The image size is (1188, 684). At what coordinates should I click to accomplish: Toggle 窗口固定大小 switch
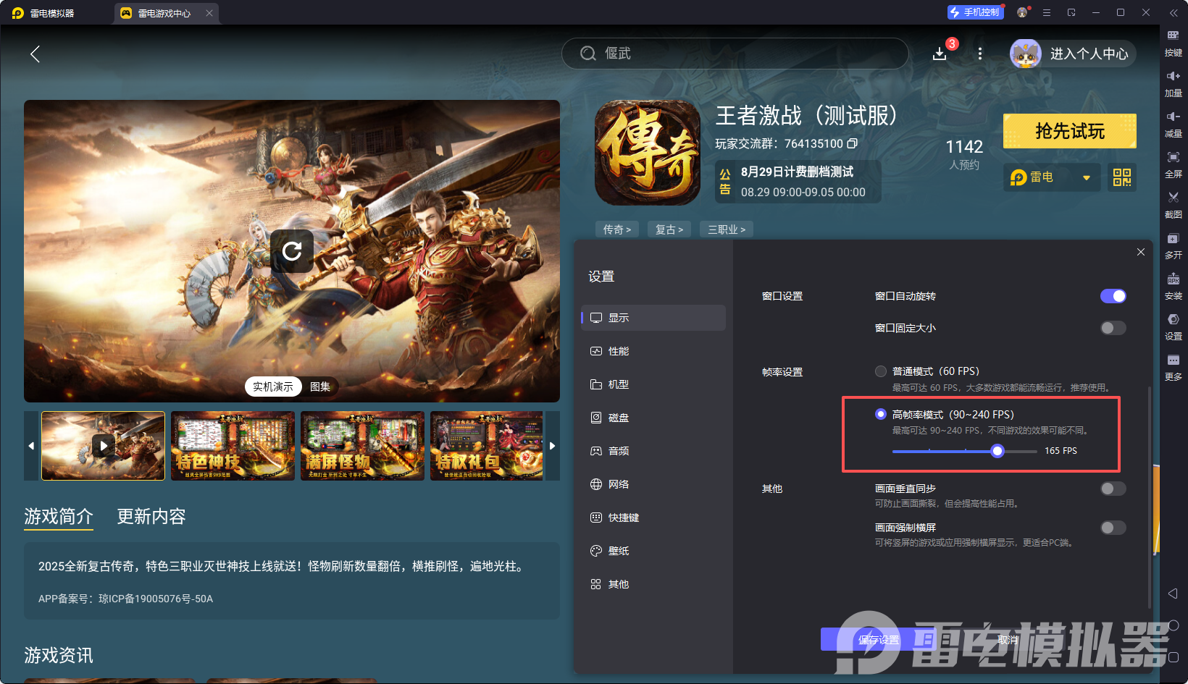[x=1113, y=328]
